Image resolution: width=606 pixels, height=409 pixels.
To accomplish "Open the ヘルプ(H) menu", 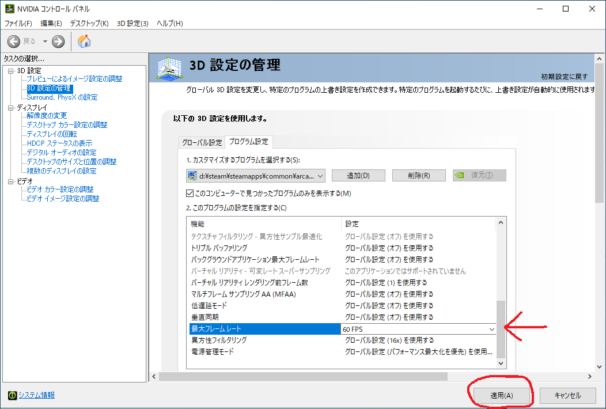I will 170,24.
